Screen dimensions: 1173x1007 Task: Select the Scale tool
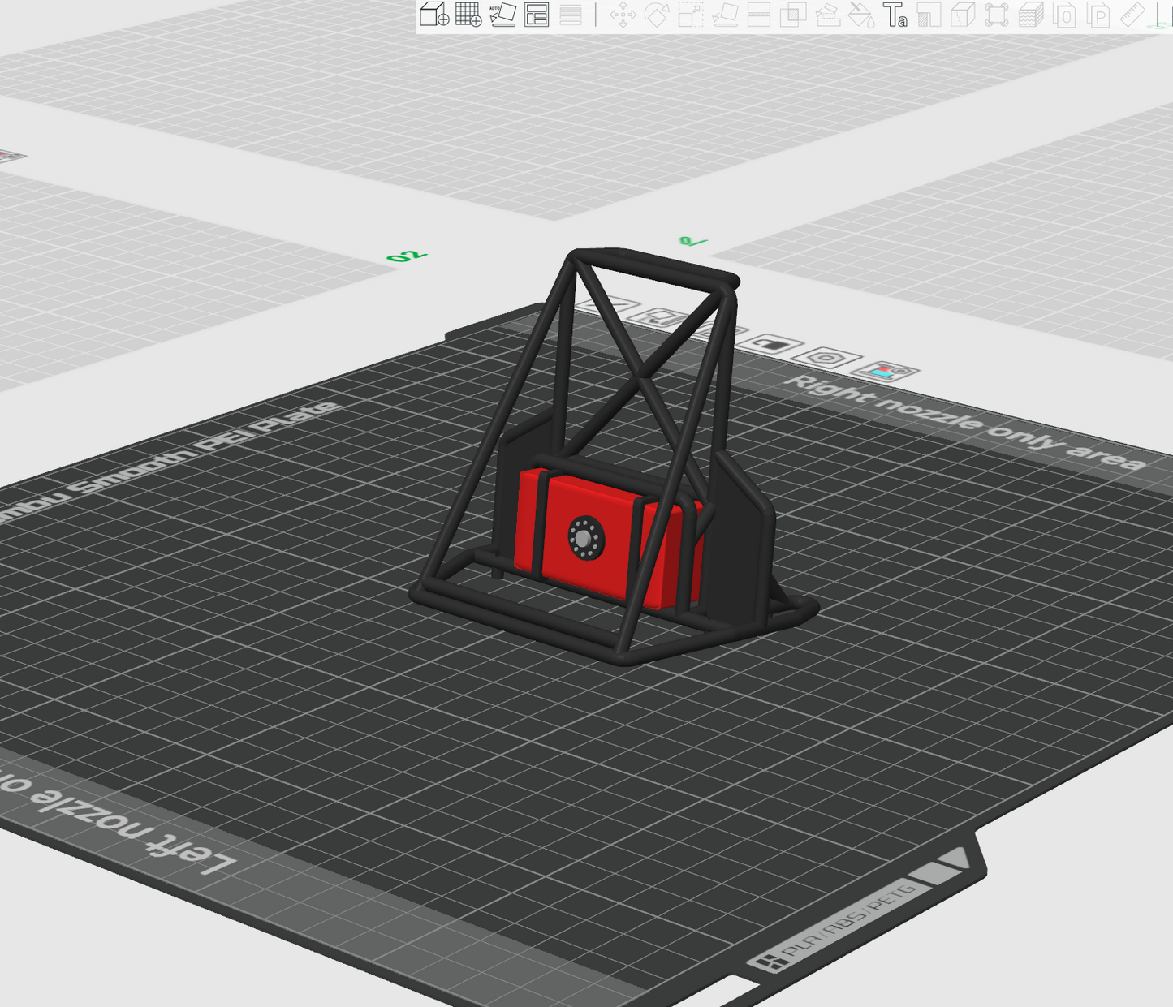click(691, 15)
